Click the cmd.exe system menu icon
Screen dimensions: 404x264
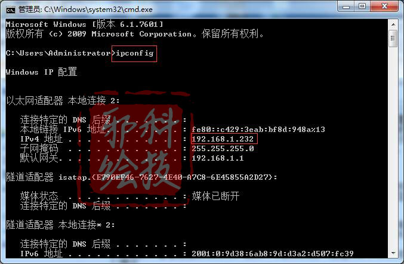click(x=11, y=10)
